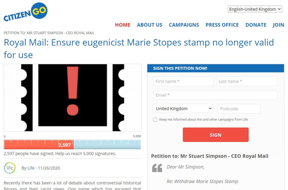
Task: Open the English-United Kingdom language dropdown
Action: coord(255,9)
